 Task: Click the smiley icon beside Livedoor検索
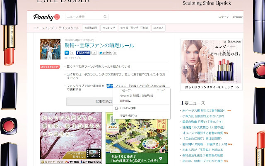click(116, 108)
